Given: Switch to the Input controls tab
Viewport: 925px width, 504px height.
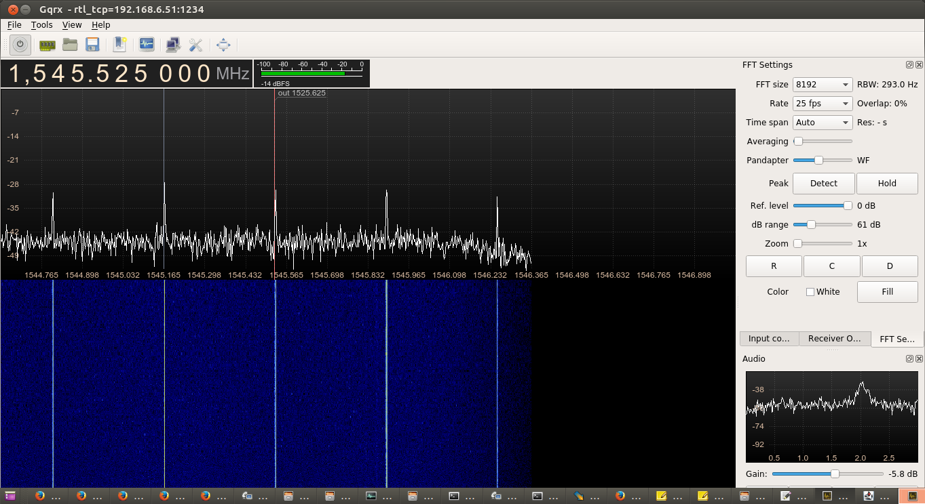Looking at the screenshot, I should click(769, 339).
